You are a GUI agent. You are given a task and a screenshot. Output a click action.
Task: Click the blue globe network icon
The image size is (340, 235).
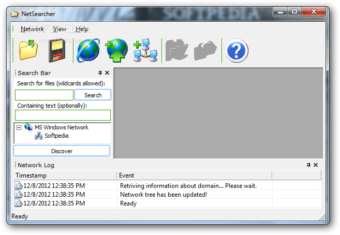tap(88, 51)
